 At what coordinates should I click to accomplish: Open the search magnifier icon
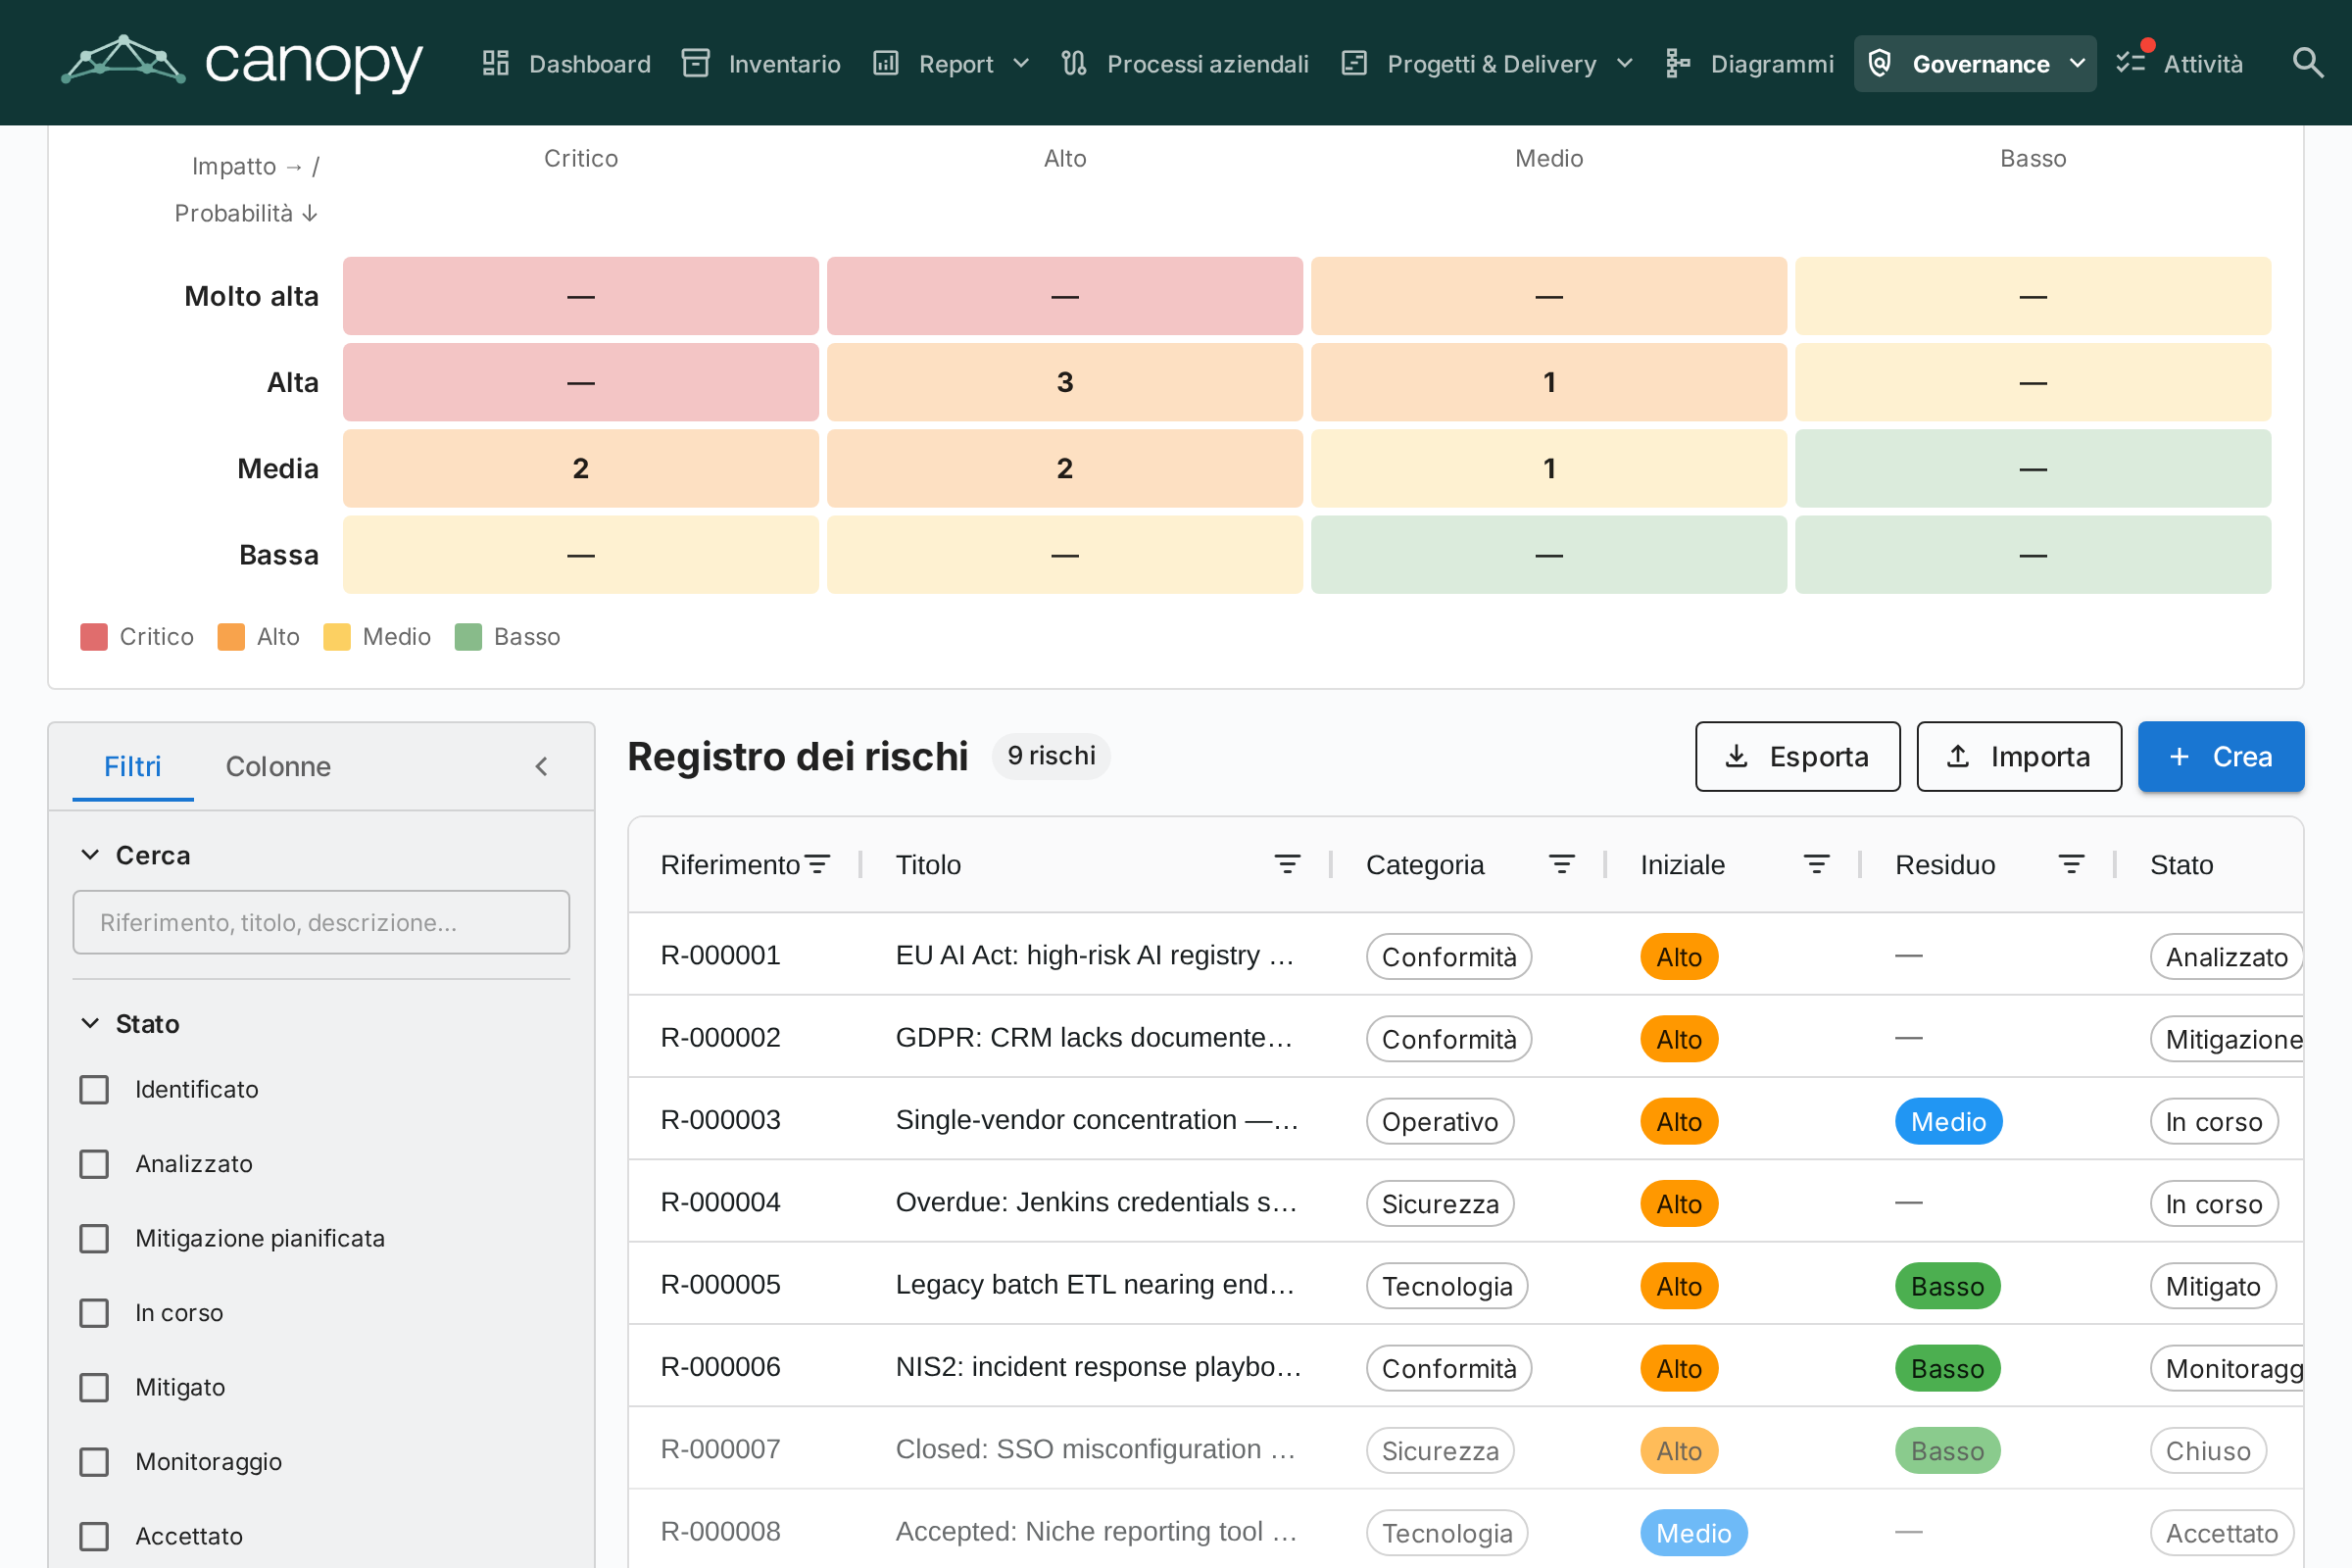point(2307,63)
